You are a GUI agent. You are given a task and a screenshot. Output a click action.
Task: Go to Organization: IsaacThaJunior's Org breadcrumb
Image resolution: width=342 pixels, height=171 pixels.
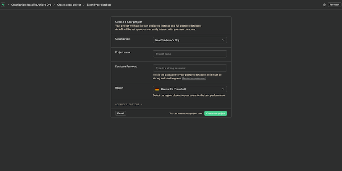[31, 5]
